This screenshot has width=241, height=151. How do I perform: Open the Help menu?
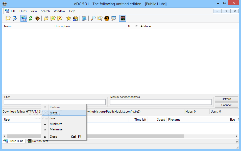72,11
